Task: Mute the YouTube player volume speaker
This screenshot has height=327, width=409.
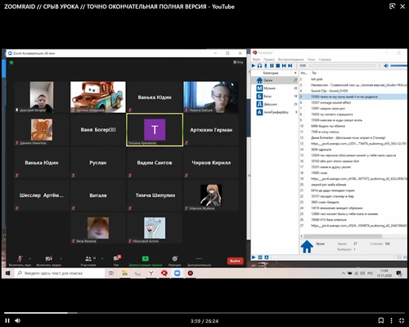Action: 18,320
